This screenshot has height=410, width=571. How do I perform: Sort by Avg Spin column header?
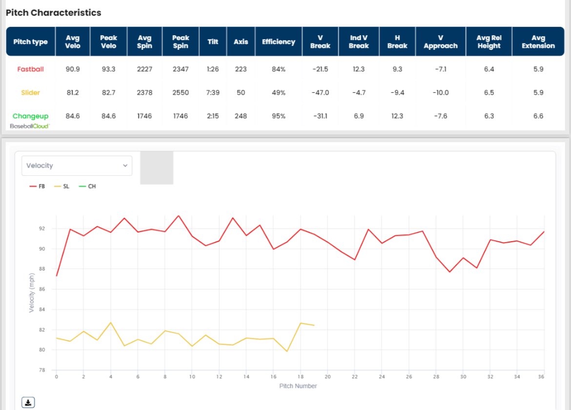pyautogui.click(x=144, y=41)
